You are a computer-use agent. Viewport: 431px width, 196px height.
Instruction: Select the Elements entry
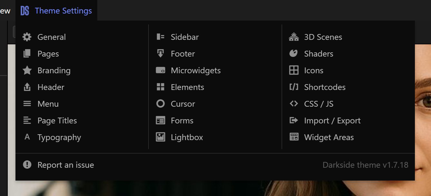pos(187,87)
